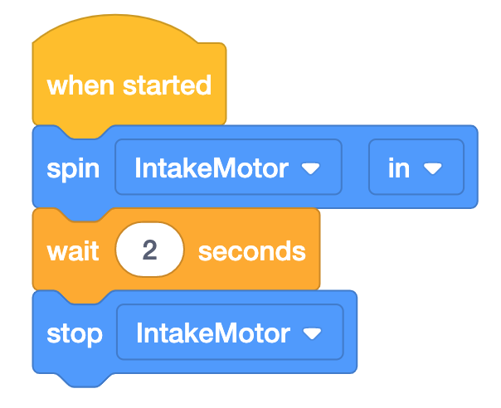
Task: Click the arrow icon next to "in"
Action: click(433, 169)
